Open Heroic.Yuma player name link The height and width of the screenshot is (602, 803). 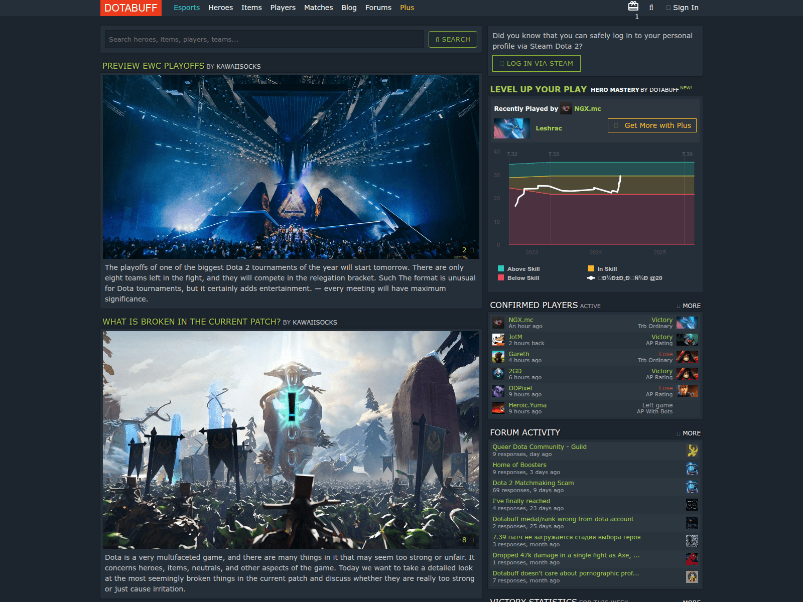pos(527,405)
